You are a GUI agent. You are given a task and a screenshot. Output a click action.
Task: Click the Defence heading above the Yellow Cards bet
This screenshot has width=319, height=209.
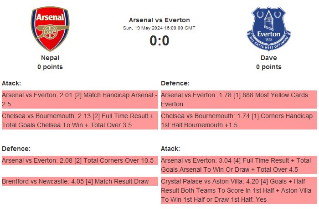pyautogui.click(x=175, y=83)
